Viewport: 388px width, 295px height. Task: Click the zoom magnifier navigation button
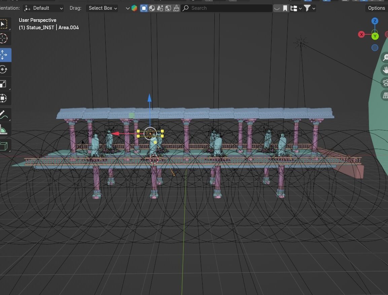point(385,58)
